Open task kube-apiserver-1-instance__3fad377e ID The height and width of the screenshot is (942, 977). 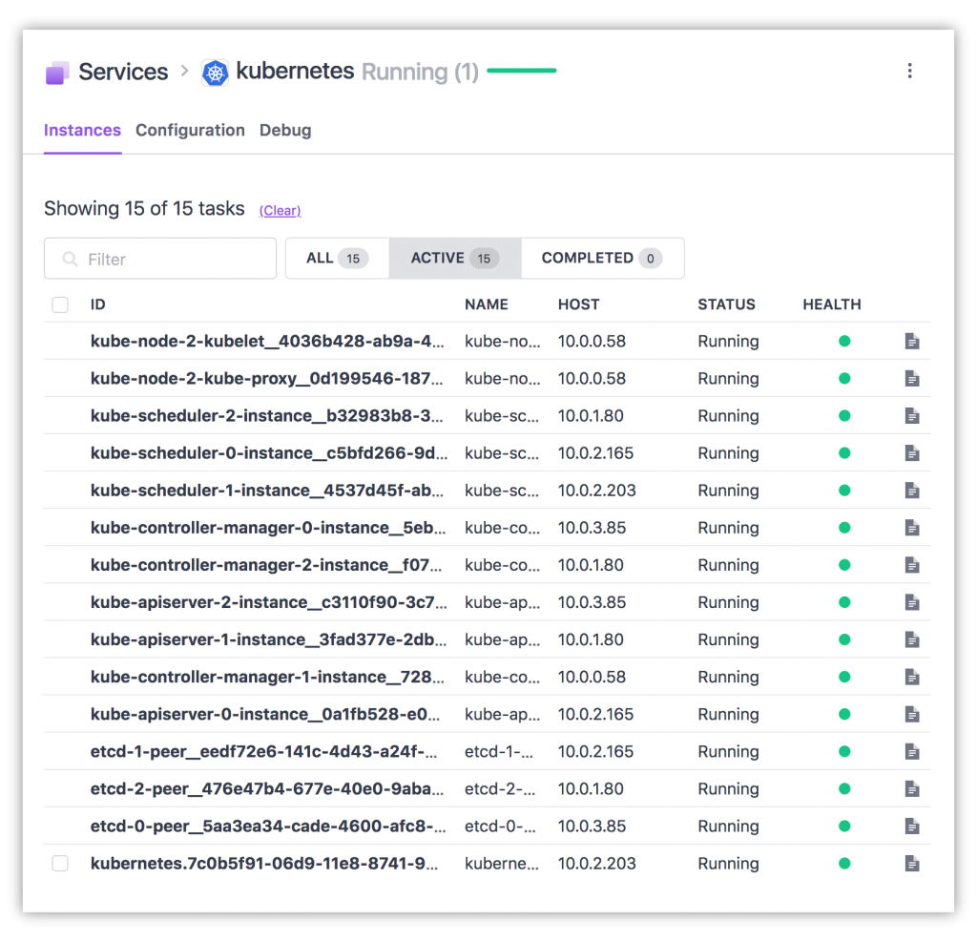(268, 639)
